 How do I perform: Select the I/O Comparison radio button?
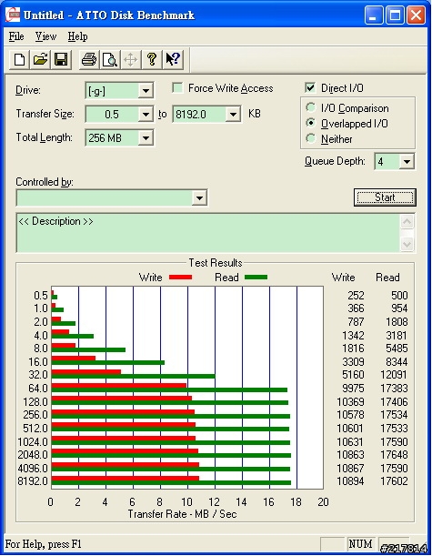[311, 107]
